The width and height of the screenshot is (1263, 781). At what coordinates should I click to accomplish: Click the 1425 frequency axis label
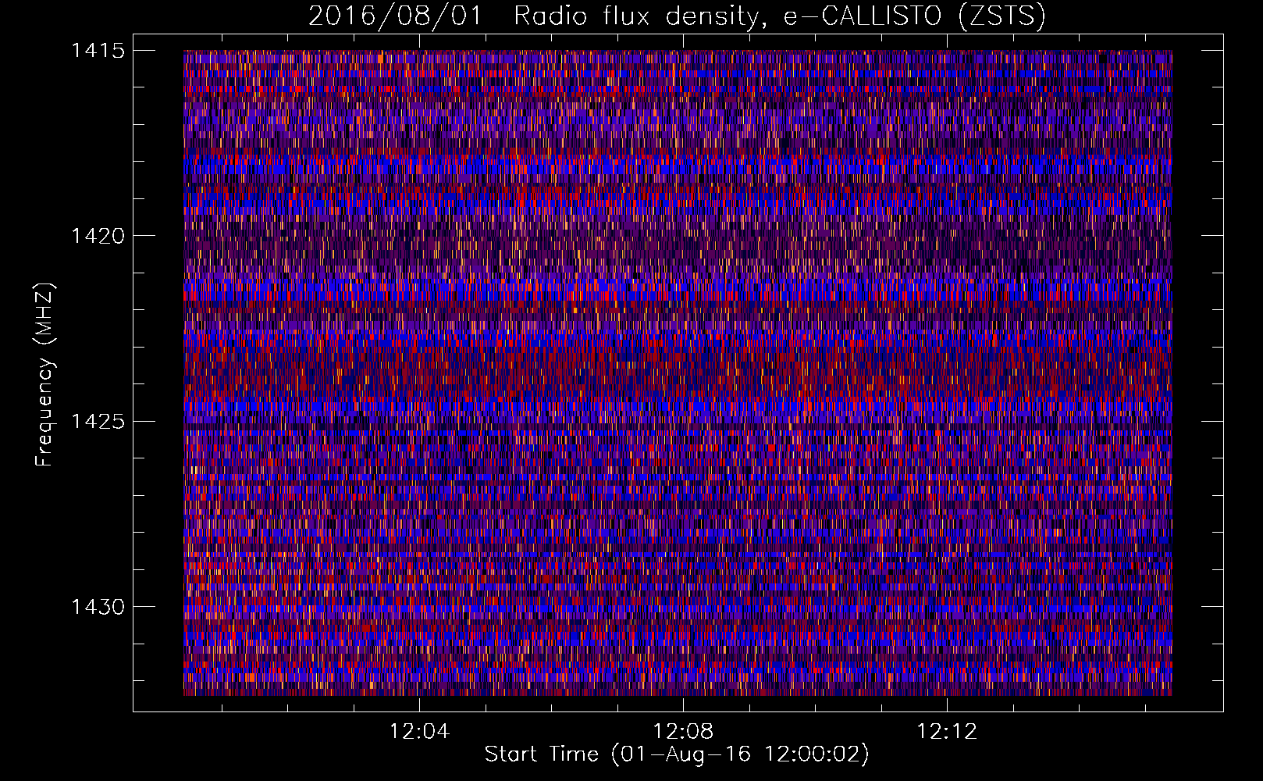(x=98, y=422)
